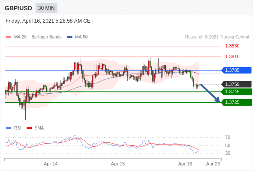The image size is (253, 171).
Task: Click the MA 50 blue legend swatch
Action: tap(69, 37)
